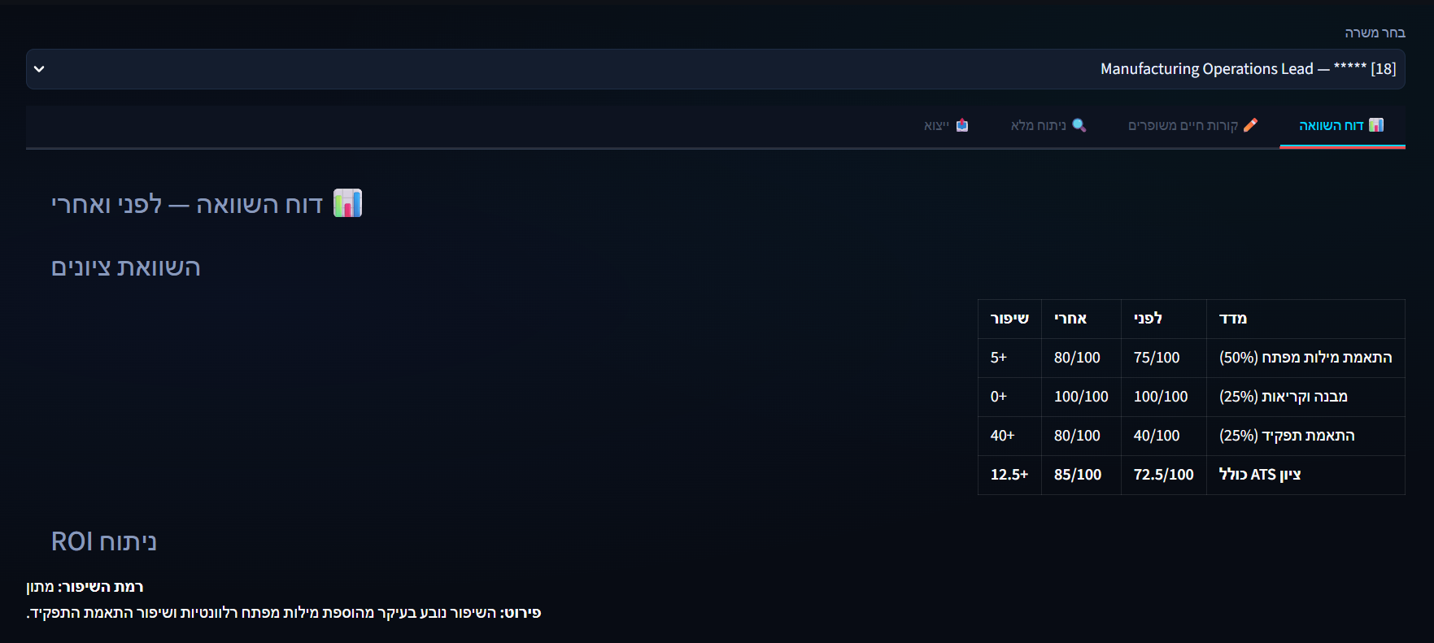Click the דוח השוואה — לפני ואחרי heading text
1434x643 pixels.
click(187, 204)
